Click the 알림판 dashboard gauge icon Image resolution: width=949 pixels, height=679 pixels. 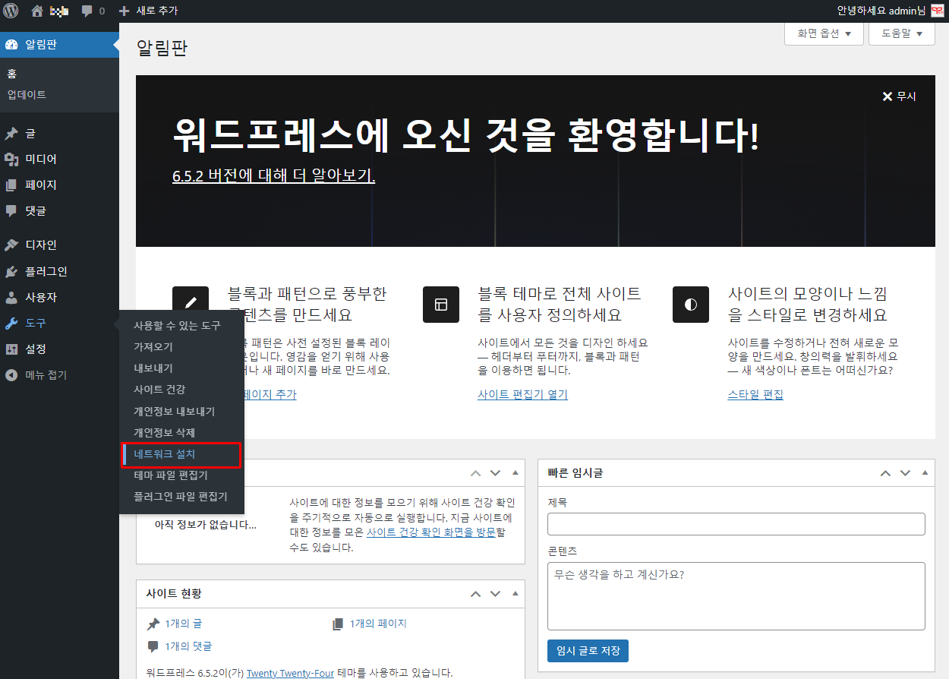click(11, 44)
